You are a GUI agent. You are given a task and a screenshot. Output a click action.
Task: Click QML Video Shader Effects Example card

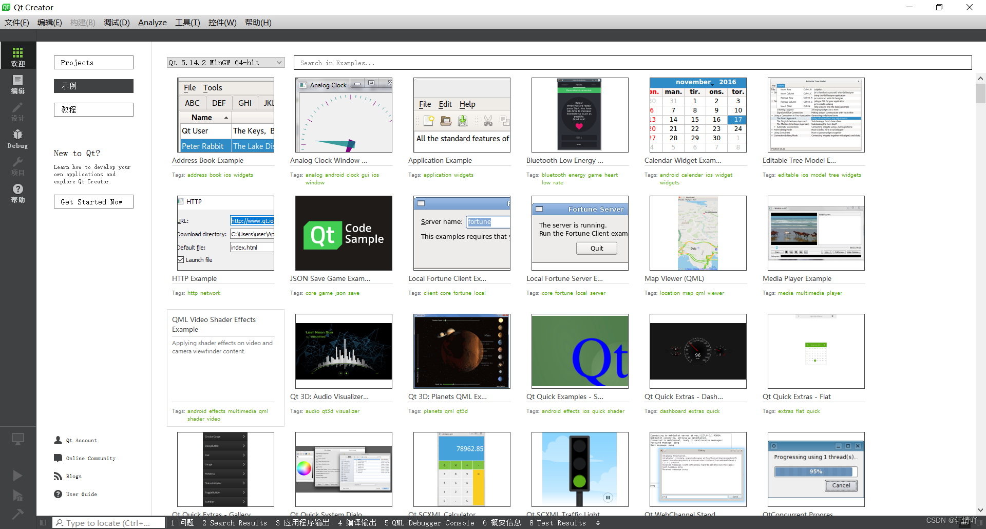[225, 368]
